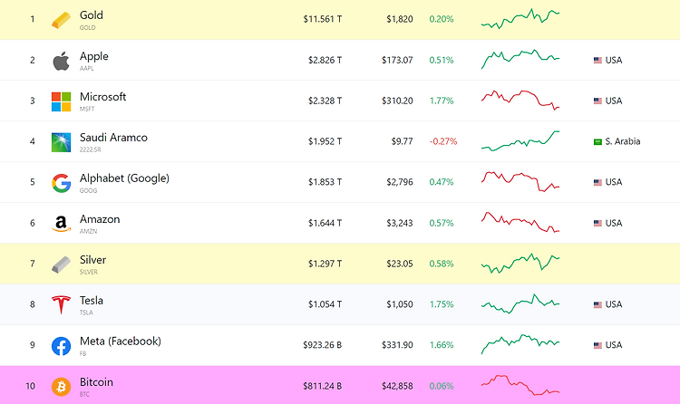The height and width of the screenshot is (404, 680).
Task: Click the Silver bar icon
Action: [x=61, y=265]
